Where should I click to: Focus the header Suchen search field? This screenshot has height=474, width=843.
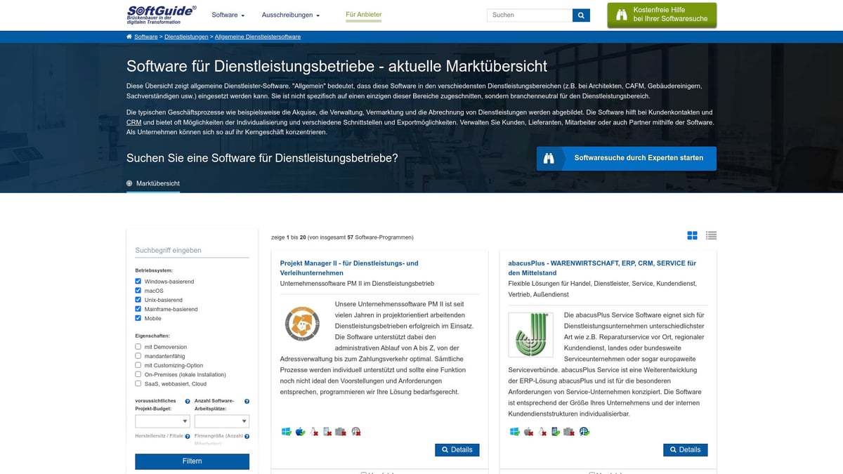530,15
